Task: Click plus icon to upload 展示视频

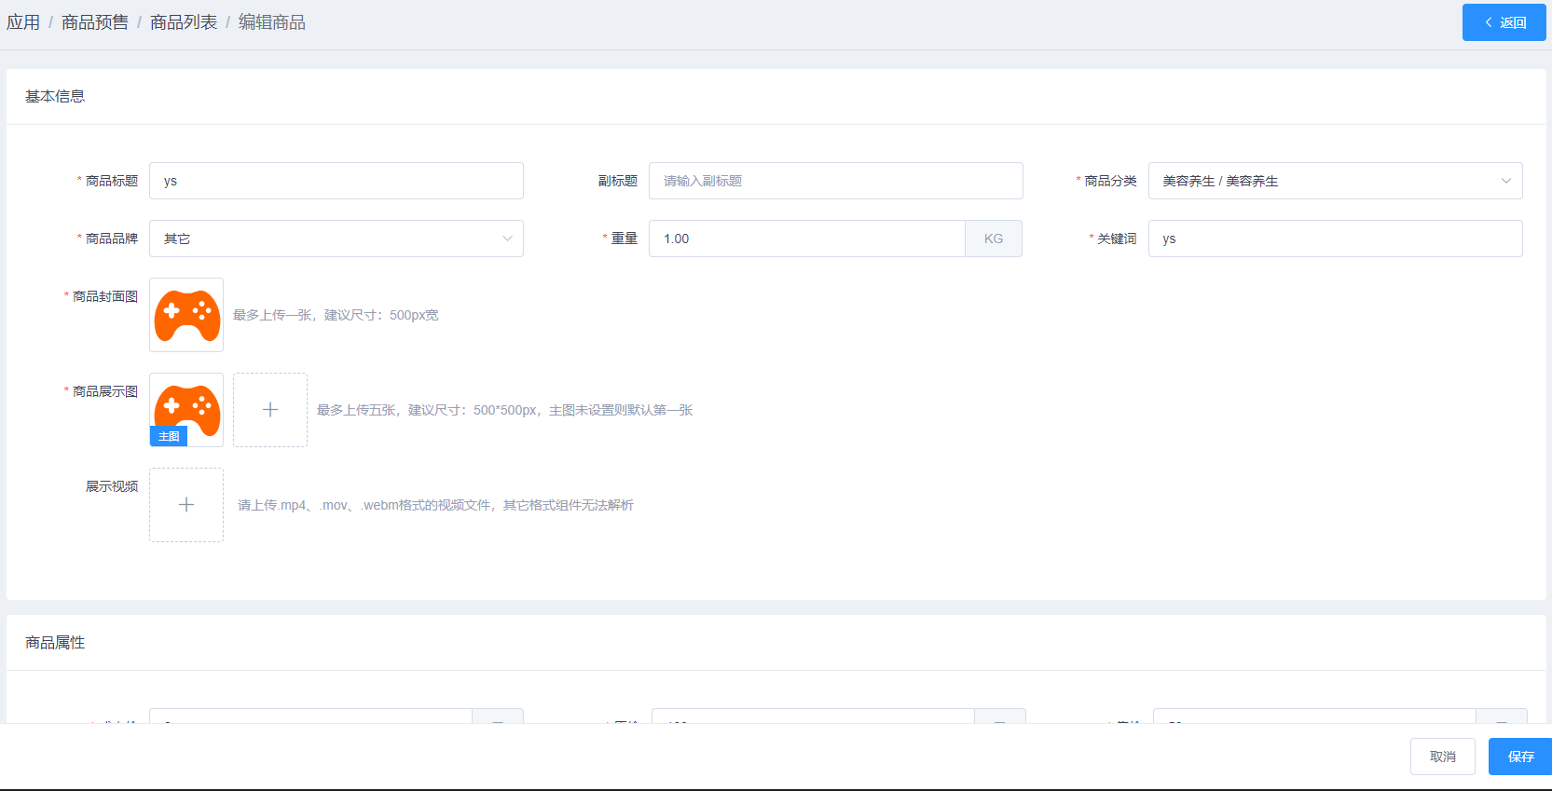Action: coord(186,505)
